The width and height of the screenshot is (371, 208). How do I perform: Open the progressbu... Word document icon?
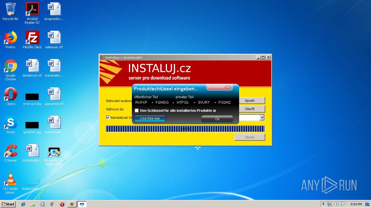[x=54, y=12]
